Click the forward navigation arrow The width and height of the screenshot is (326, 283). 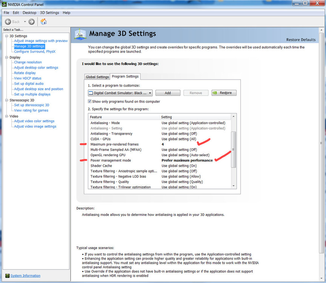[32, 22]
